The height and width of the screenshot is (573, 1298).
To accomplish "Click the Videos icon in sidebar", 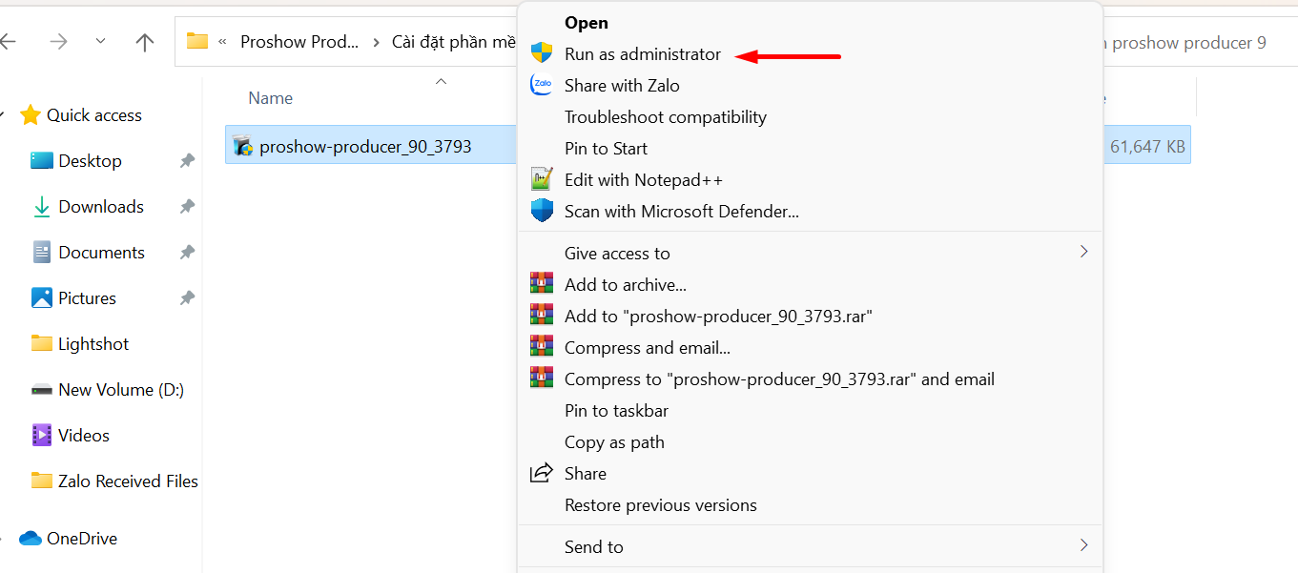I will [42, 436].
